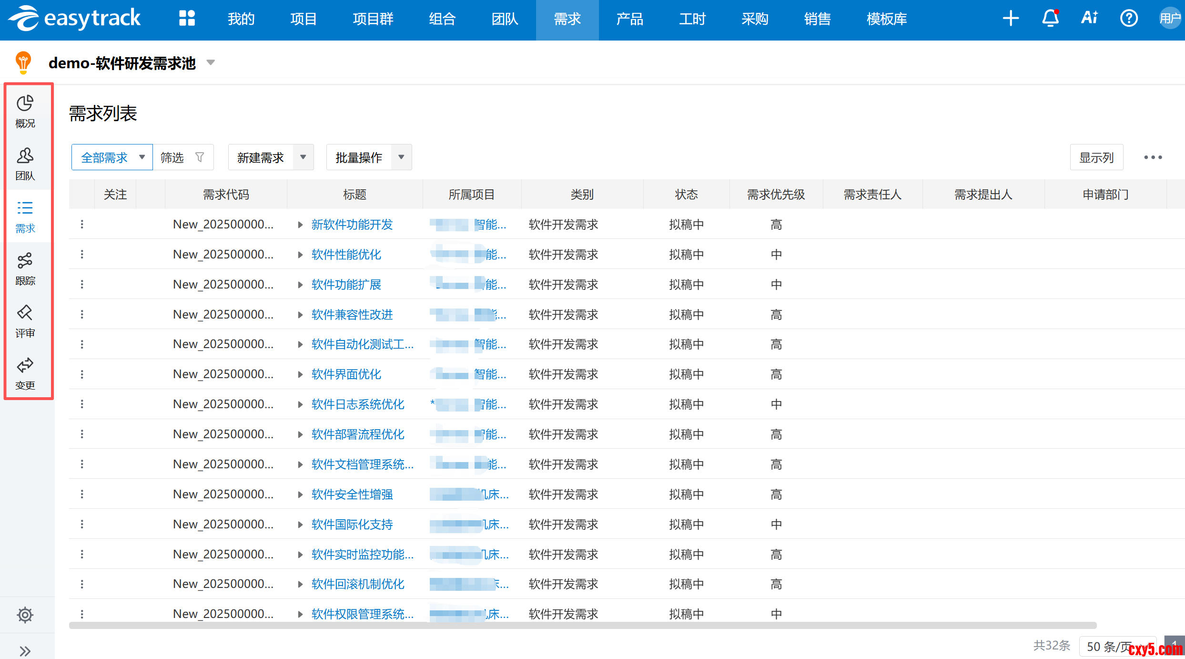Click the 显示列 button

[1096, 157]
